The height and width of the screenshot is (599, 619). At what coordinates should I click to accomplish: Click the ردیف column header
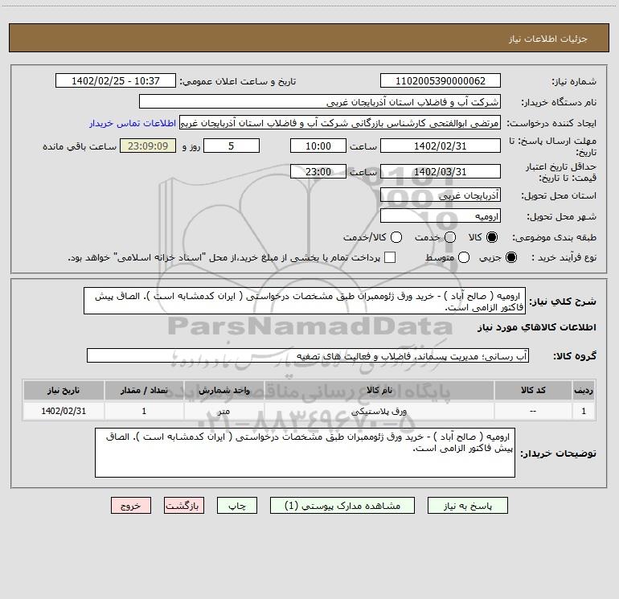pyautogui.click(x=584, y=390)
